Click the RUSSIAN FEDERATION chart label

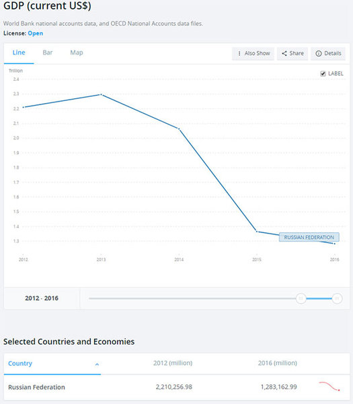tap(309, 237)
